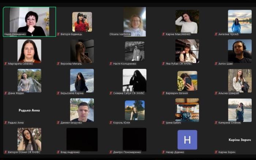Click muted mic icon beside Діана Жадан

[x=5, y=93]
